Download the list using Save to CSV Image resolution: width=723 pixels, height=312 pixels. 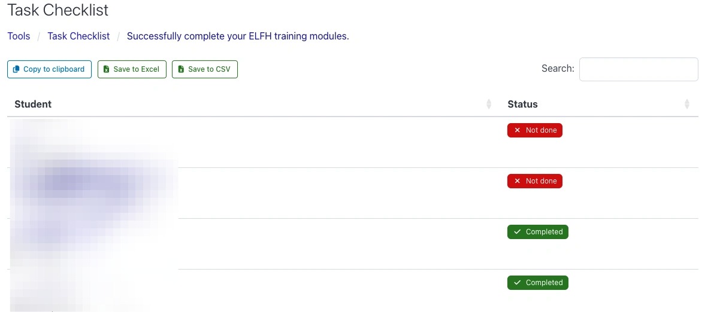click(205, 69)
